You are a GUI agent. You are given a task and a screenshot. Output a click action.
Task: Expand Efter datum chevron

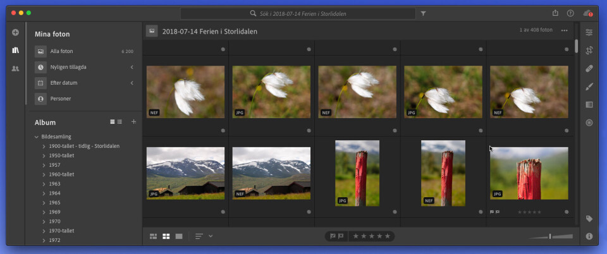point(132,83)
